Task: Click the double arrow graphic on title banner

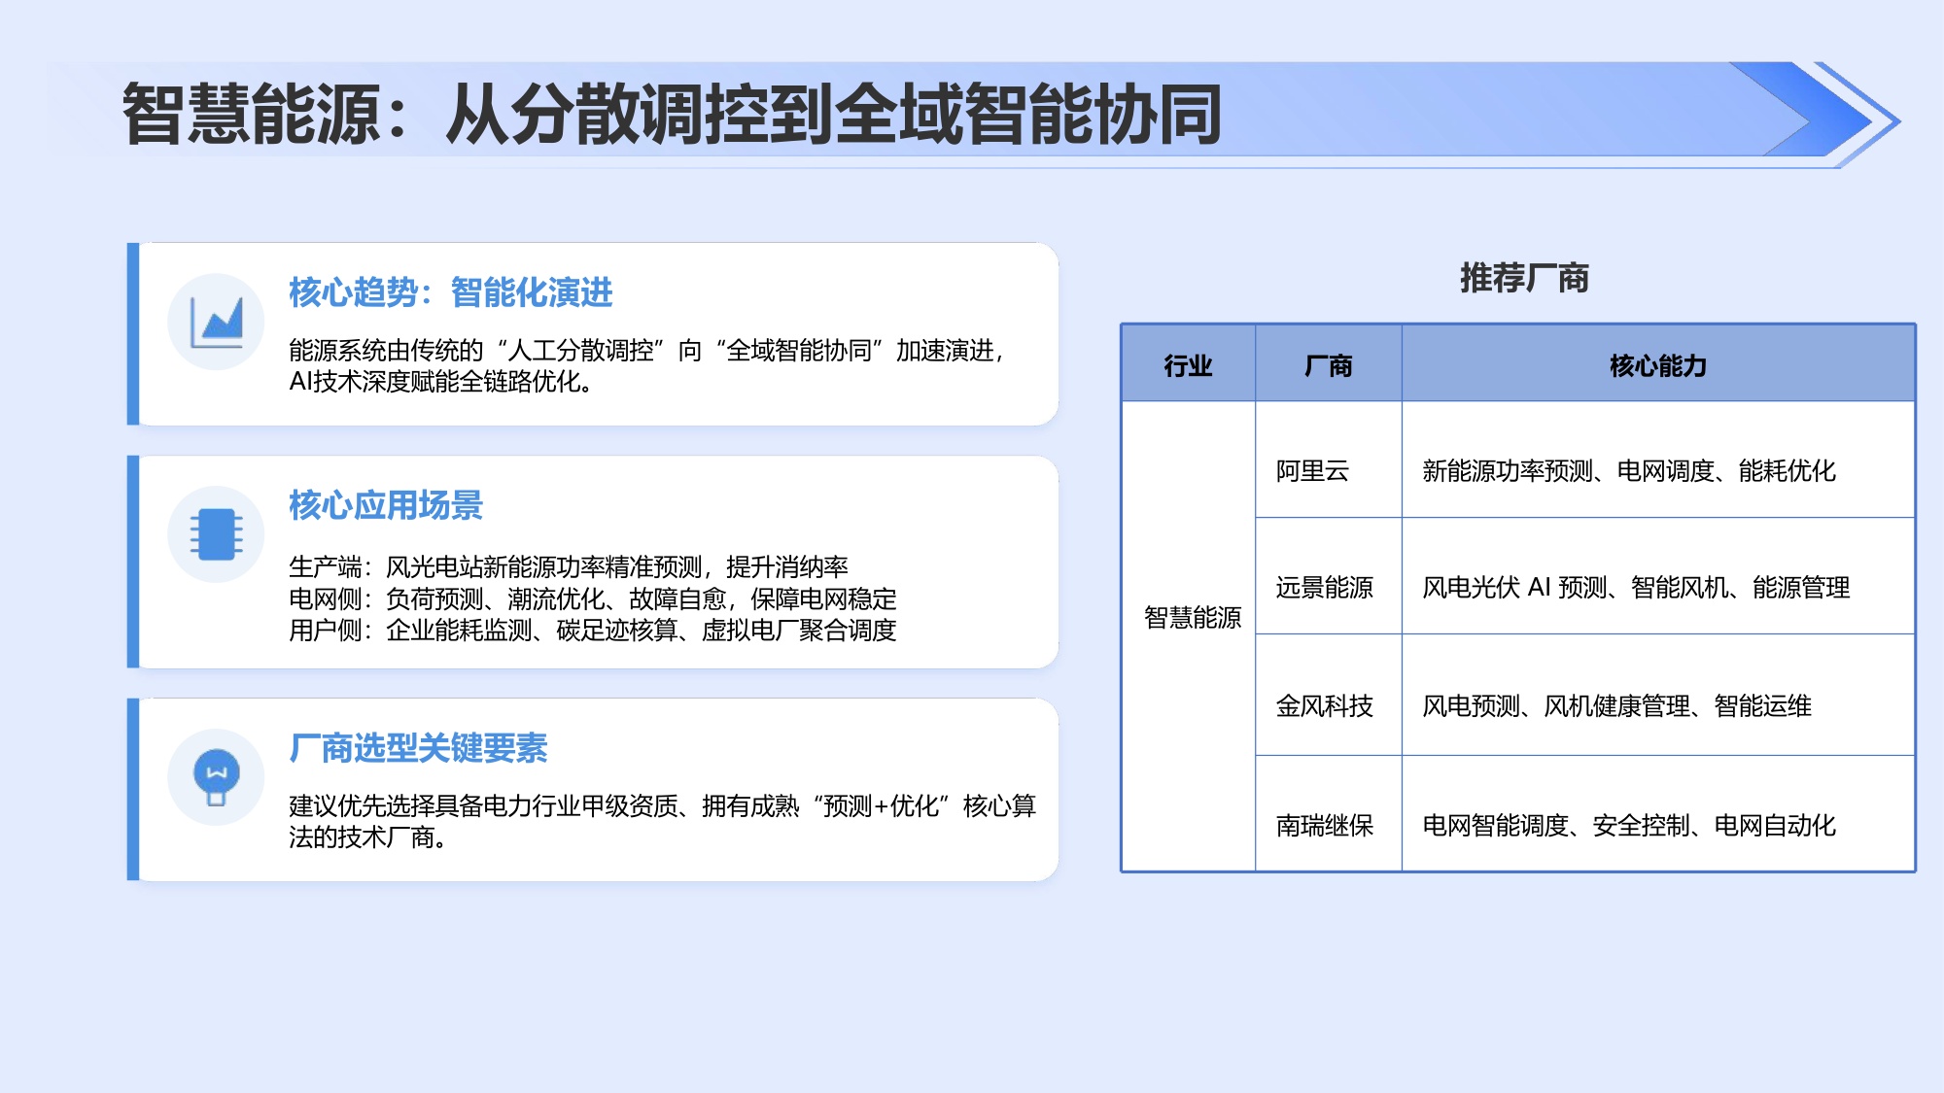Action: [1814, 115]
